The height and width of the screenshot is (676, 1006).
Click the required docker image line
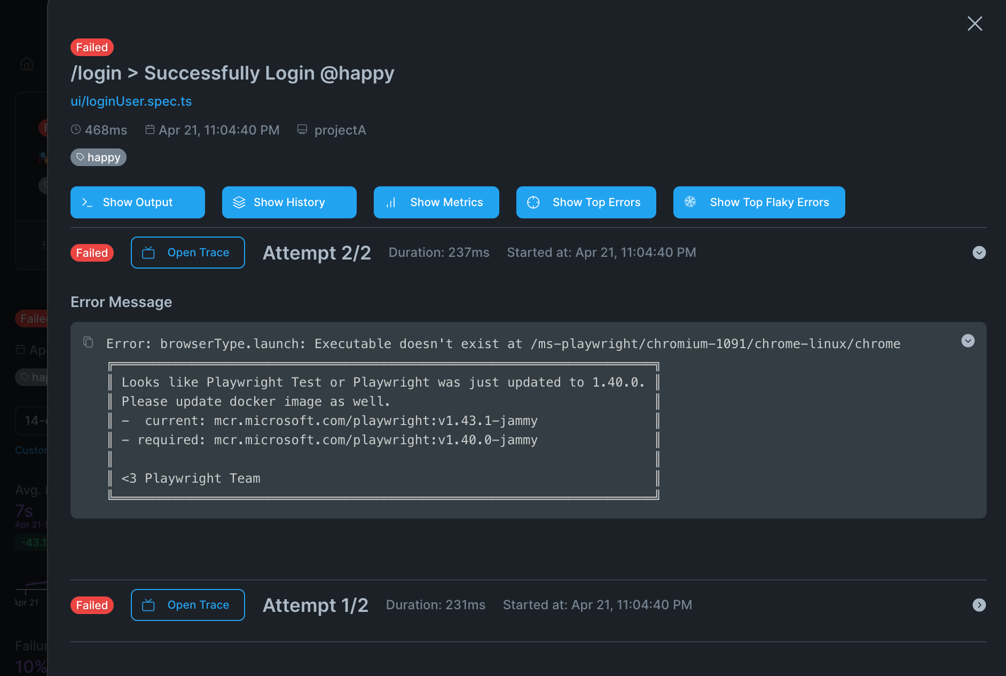329,440
